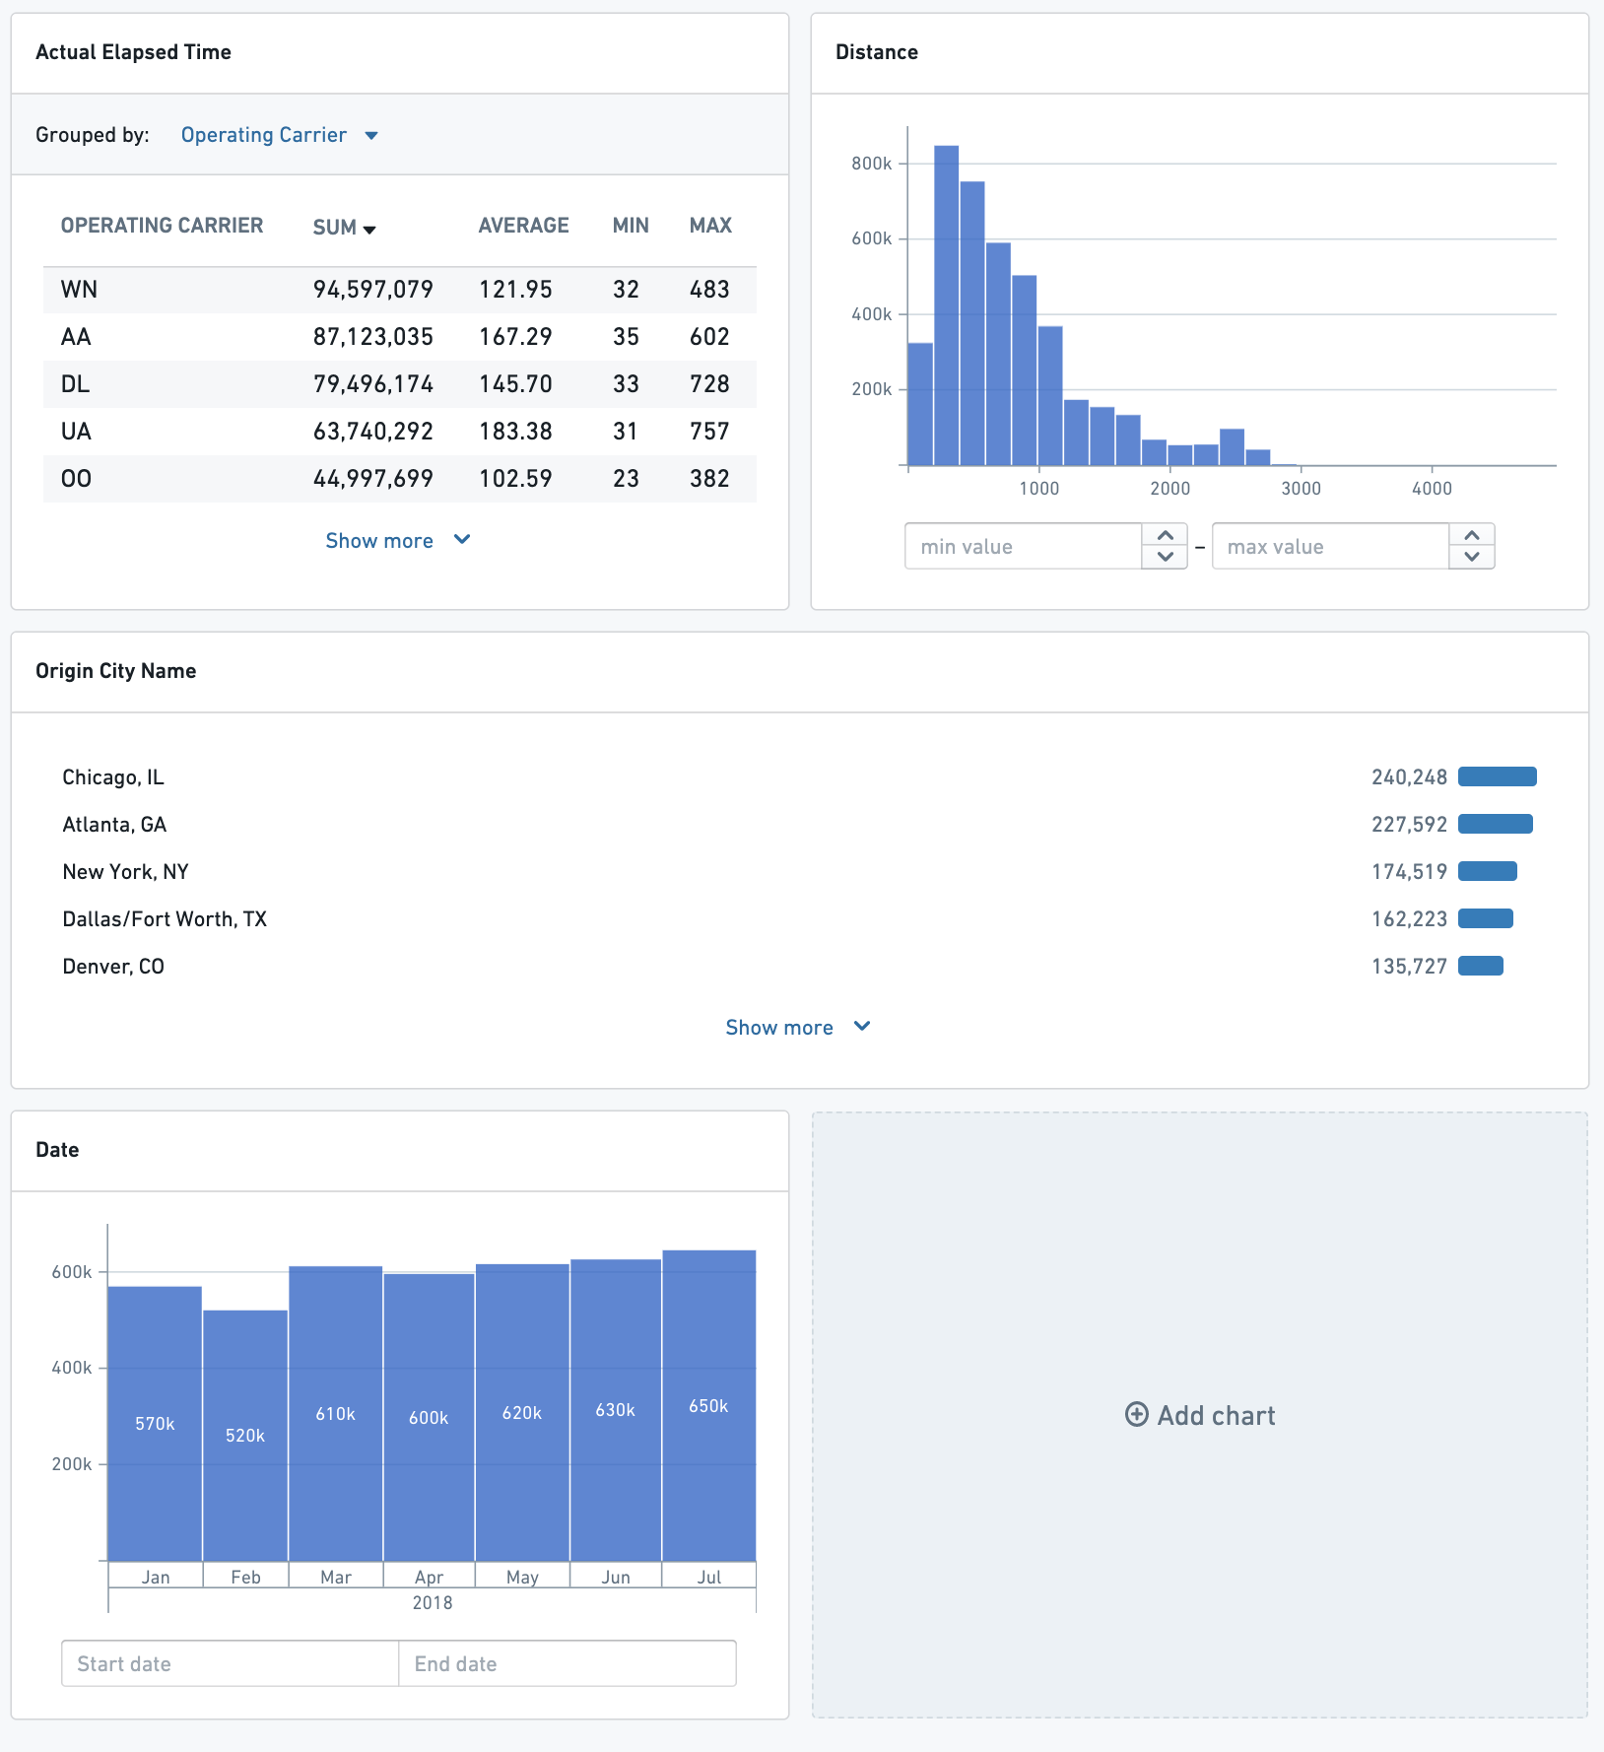Click the MIN column header
The height and width of the screenshot is (1752, 1604).
click(631, 226)
